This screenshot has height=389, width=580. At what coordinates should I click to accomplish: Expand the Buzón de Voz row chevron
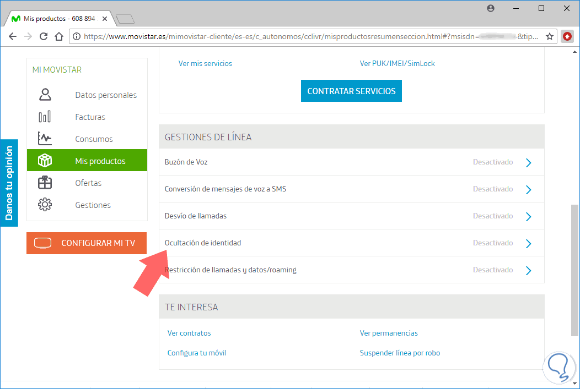click(x=529, y=162)
